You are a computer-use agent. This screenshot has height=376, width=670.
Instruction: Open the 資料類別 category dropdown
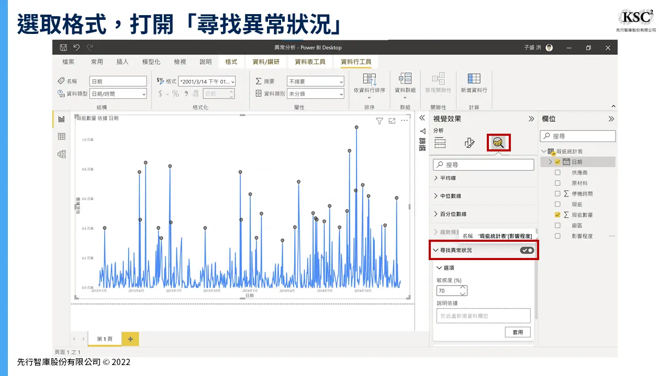pyautogui.click(x=316, y=94)
